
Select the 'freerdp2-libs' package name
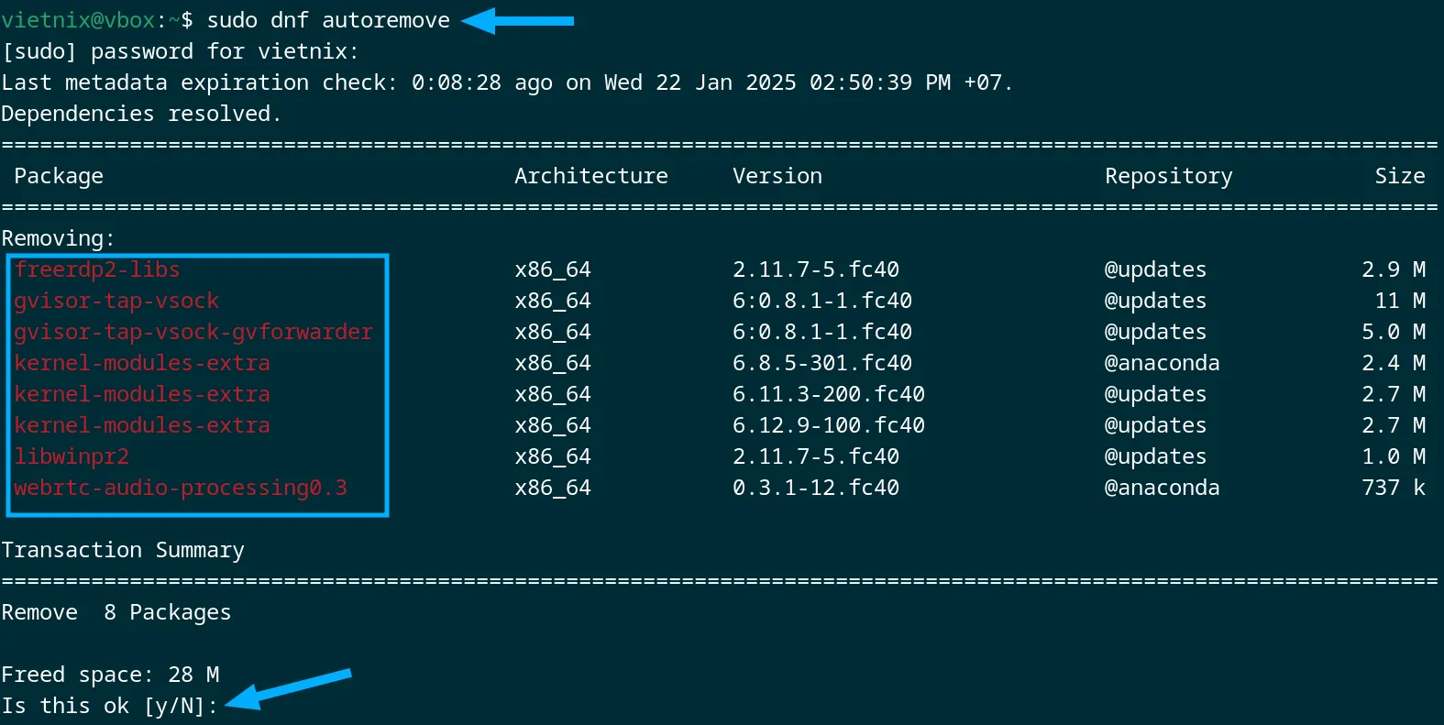click(97, 269)
